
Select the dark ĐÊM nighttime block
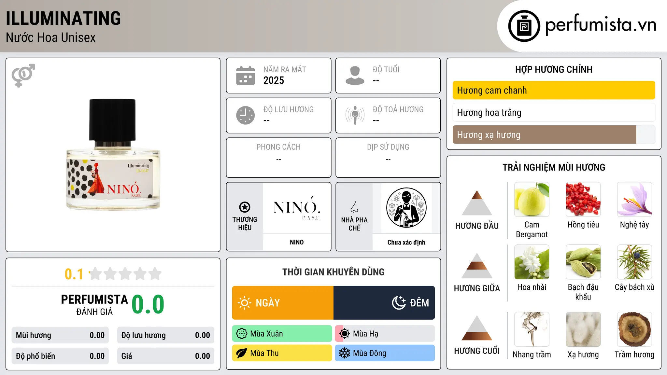[384, 303]
